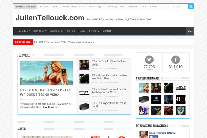Open the Pokémon top link
The image size is (207, 138).
coord(132,7)
